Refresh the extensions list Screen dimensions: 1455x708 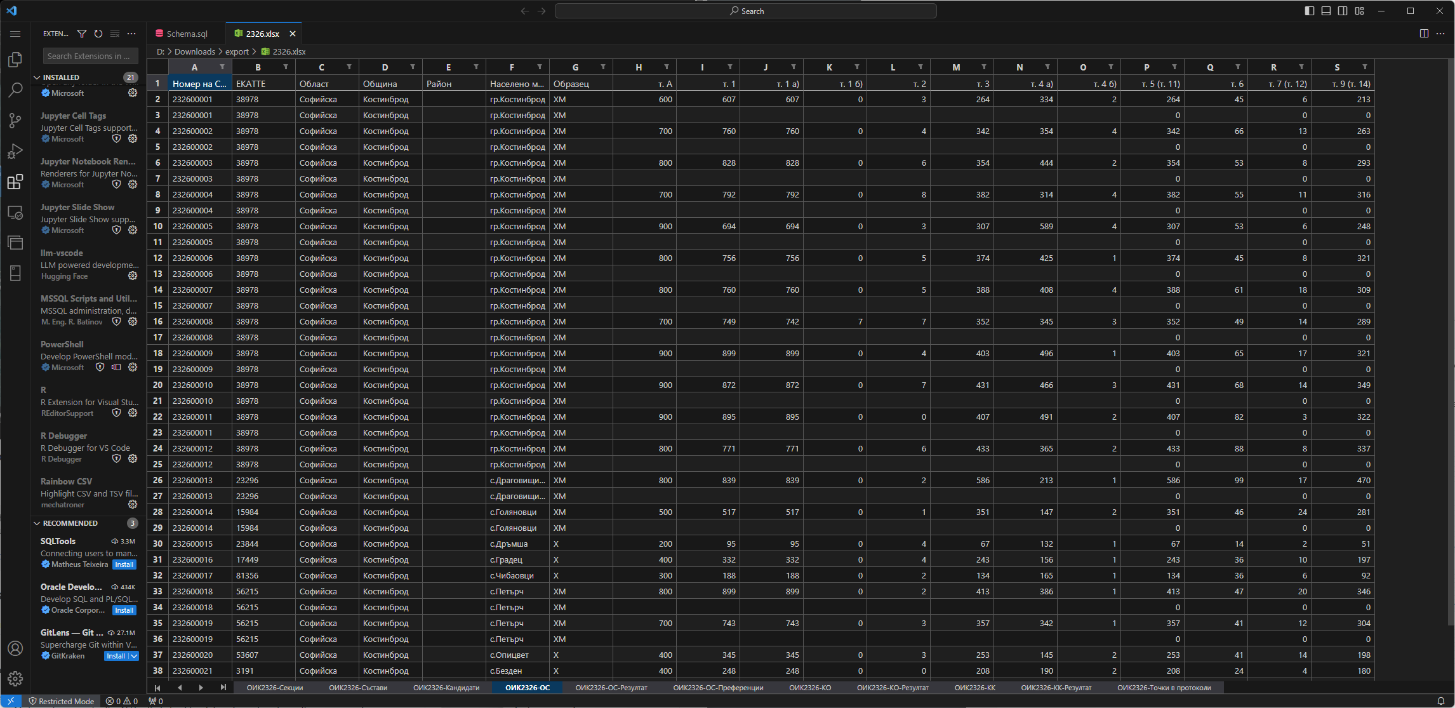[98, 34]
